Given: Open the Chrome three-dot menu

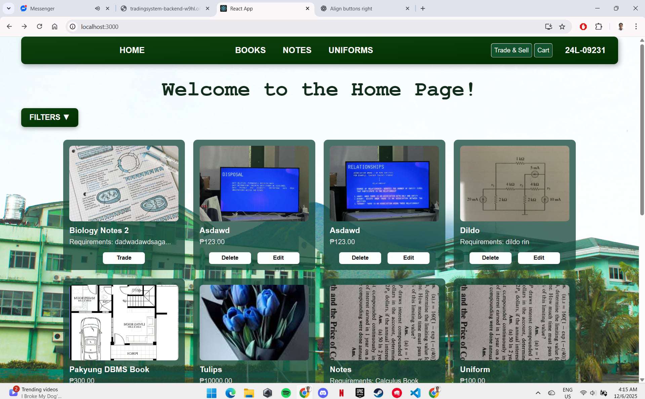Looking at the screenshot, I should coord(636,27).
